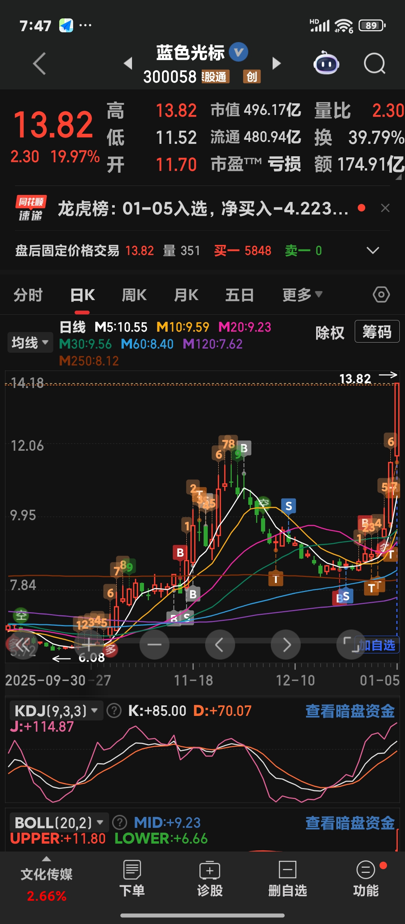Tap the fullscreen chart corner icon
The image size is (405, 924).
(351, 645)
